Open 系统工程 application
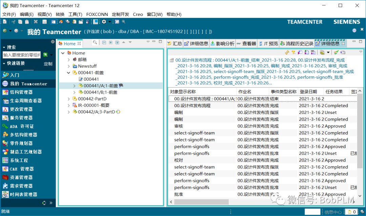This screenshot has height=216, width=366. click(x=28, y=160)
